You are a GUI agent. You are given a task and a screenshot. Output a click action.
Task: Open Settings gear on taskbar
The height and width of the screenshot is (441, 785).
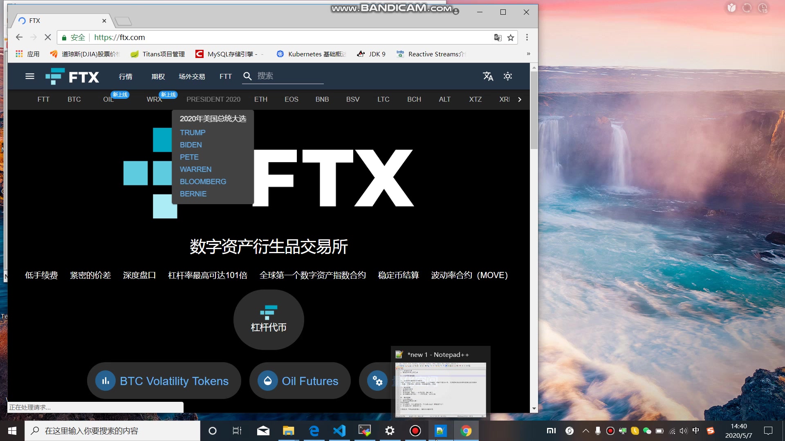point(390,431)
